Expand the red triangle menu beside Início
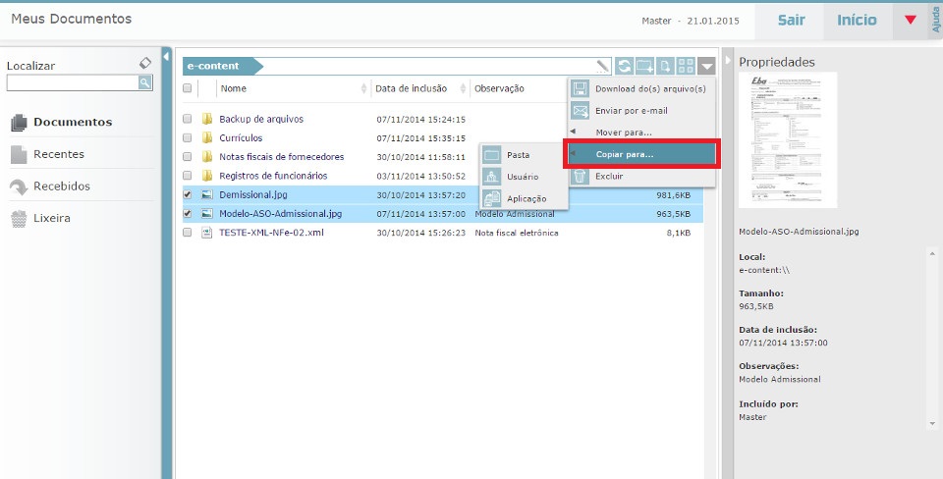This screenshot has width=943, height=479. pos(911,20)
